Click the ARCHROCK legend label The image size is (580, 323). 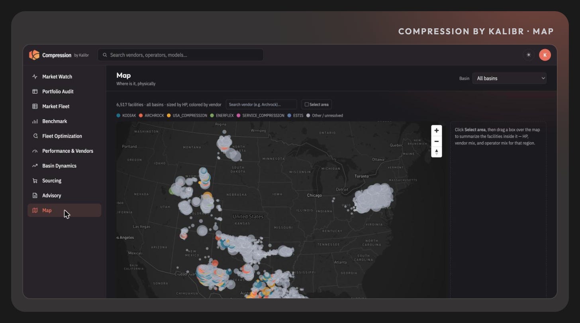[155, 116]
